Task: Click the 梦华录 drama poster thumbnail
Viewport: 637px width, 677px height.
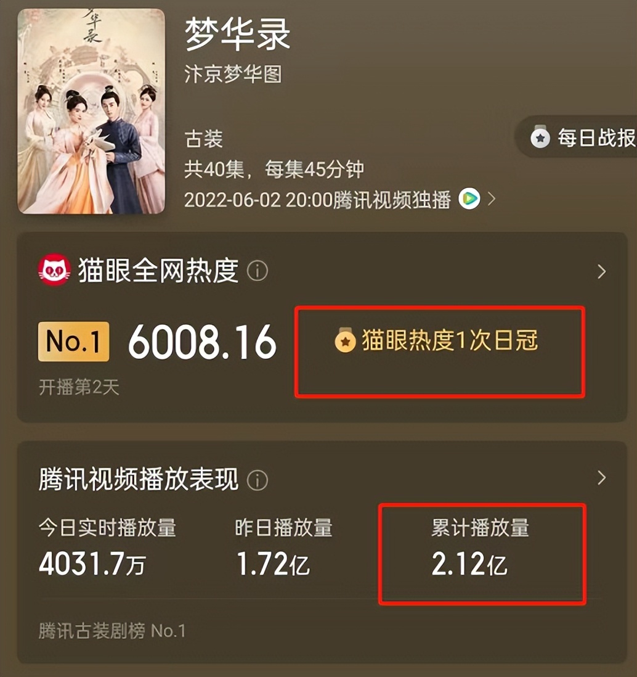Action: tap(91, 112)
